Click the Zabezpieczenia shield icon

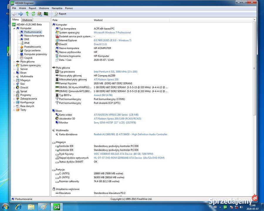pyautogui.click(x=18, y=99)
